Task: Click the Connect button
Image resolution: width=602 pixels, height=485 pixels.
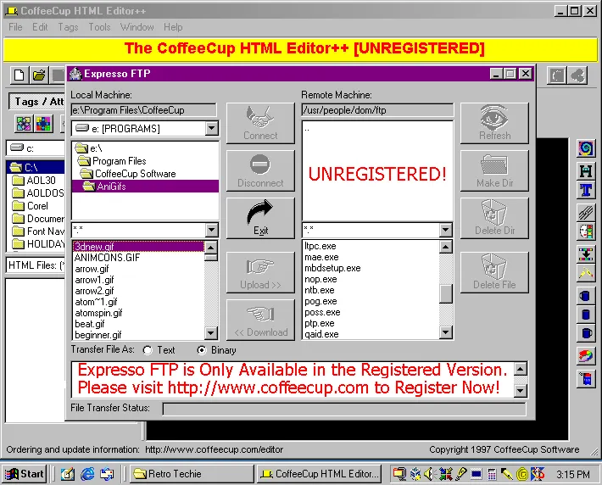Action: pos(260,123)
